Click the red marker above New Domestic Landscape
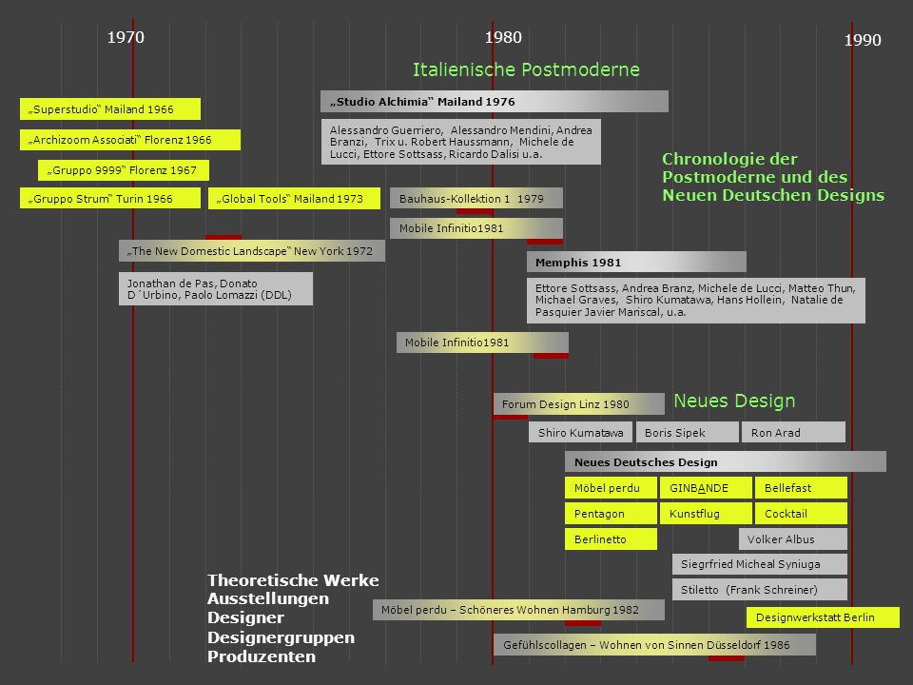 tap(223, 237)
